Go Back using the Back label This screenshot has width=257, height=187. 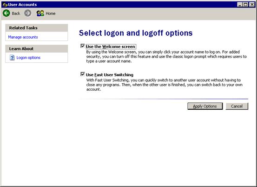tap(16, 13)
